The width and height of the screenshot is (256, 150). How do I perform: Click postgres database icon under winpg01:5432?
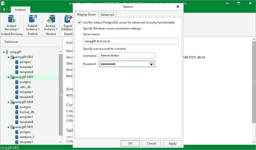pyautogui.click(x=17, y=62)
